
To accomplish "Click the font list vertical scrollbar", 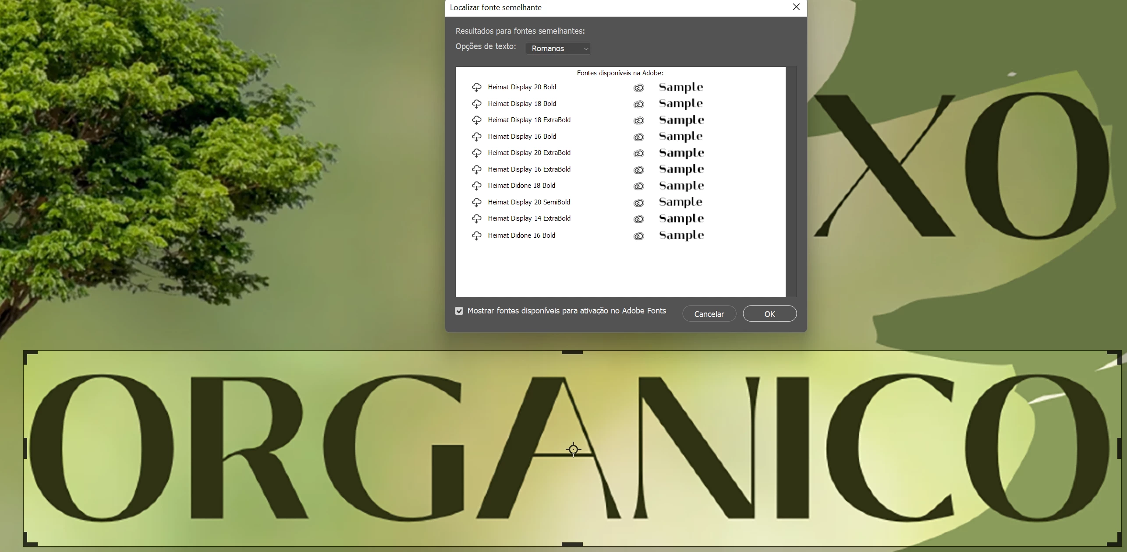I will pos(791,182).
